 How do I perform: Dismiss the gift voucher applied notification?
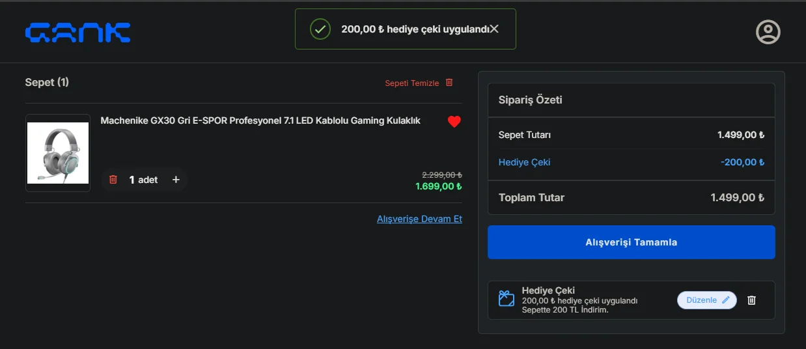[495, 29]
